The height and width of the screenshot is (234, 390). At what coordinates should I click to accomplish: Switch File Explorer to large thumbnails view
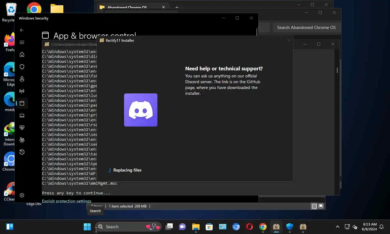tap(321, 206)
